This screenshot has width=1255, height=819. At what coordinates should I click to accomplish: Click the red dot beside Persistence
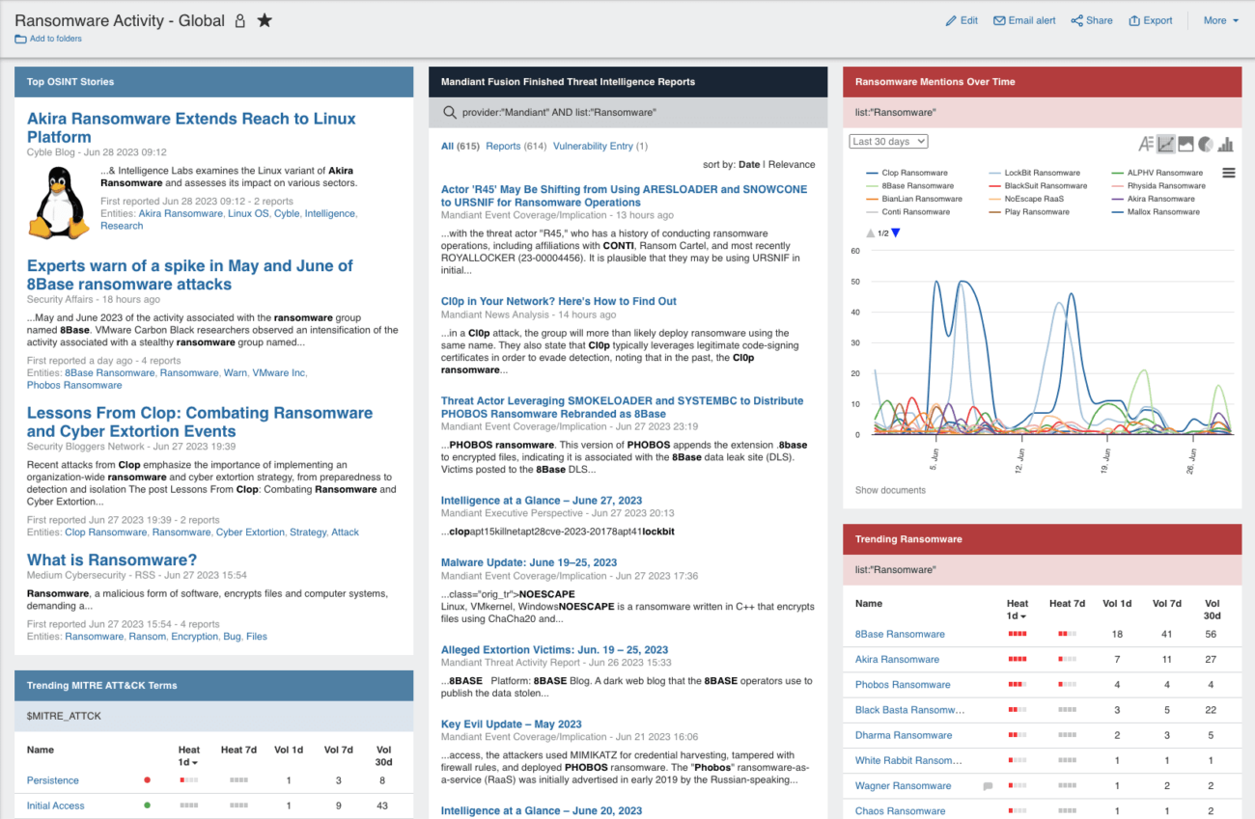[x=147, y=779]
